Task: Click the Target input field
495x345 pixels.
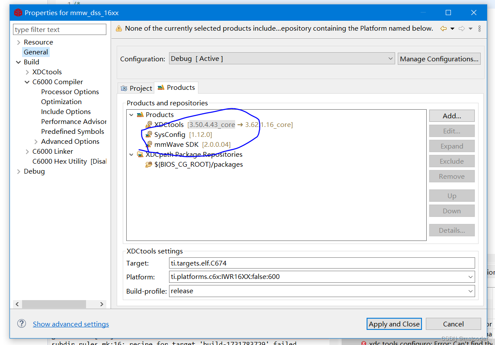Action: tap(322, 263)
